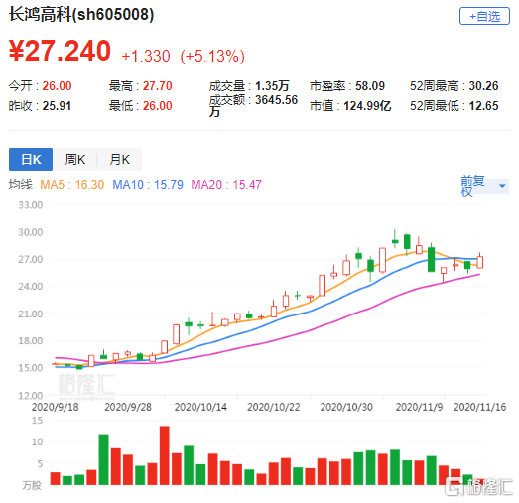Image resolution: width=519 pixels, height=503 pixels.
Task: Click the dropdown arrow next to 前复权
Action: [502, 186]
